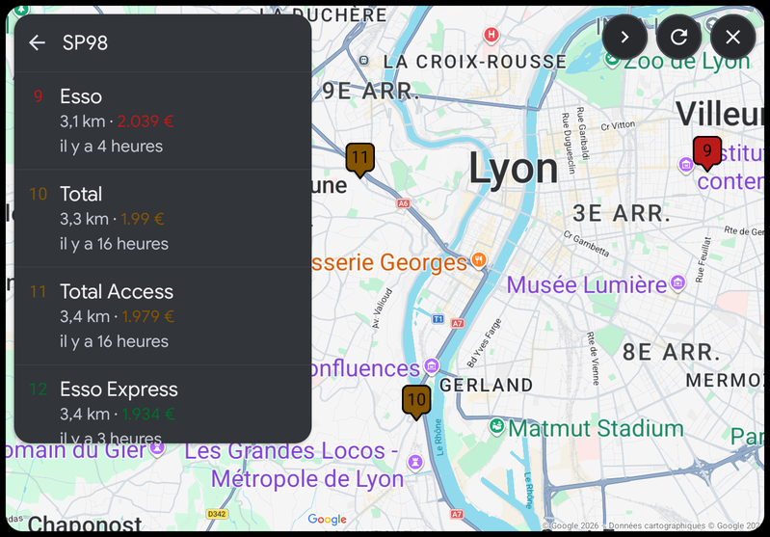The width and height of the screenshot is (770, 537).
Task: Select red map marker number 9
Action: coord(707,153)
